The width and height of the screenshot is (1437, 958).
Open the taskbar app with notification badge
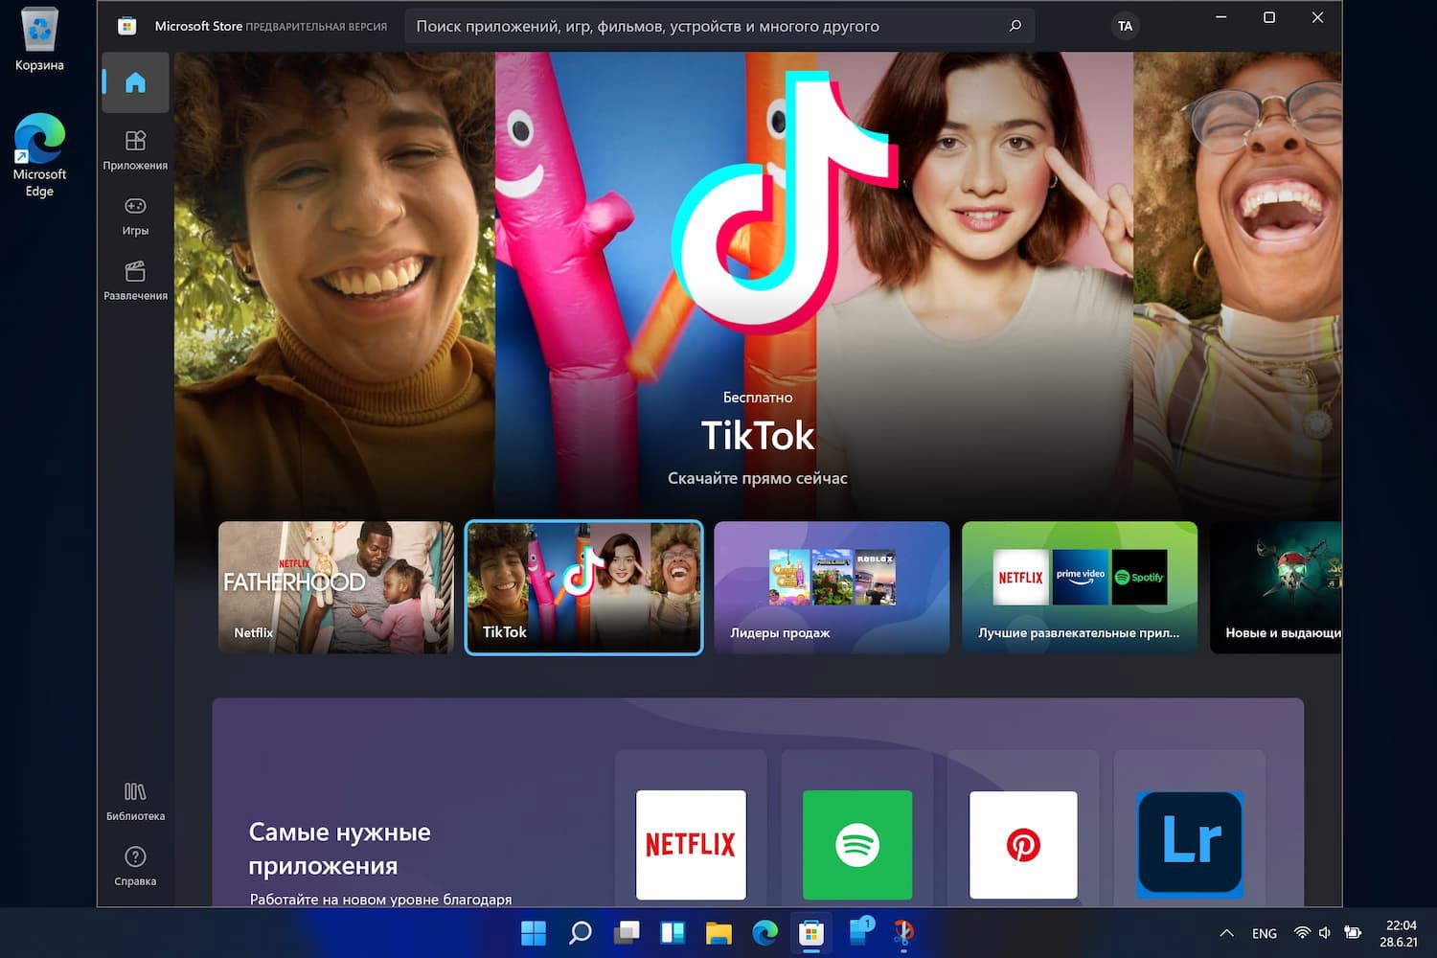(x=861, y=931)
